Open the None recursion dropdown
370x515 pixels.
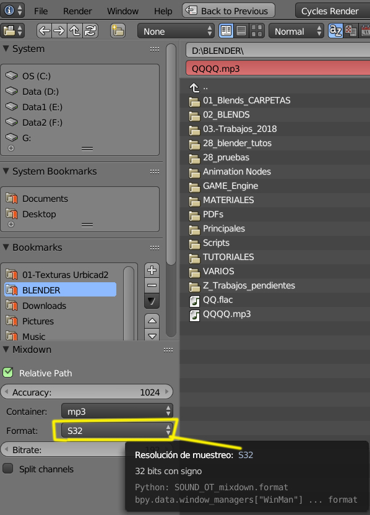click(176, 31)
